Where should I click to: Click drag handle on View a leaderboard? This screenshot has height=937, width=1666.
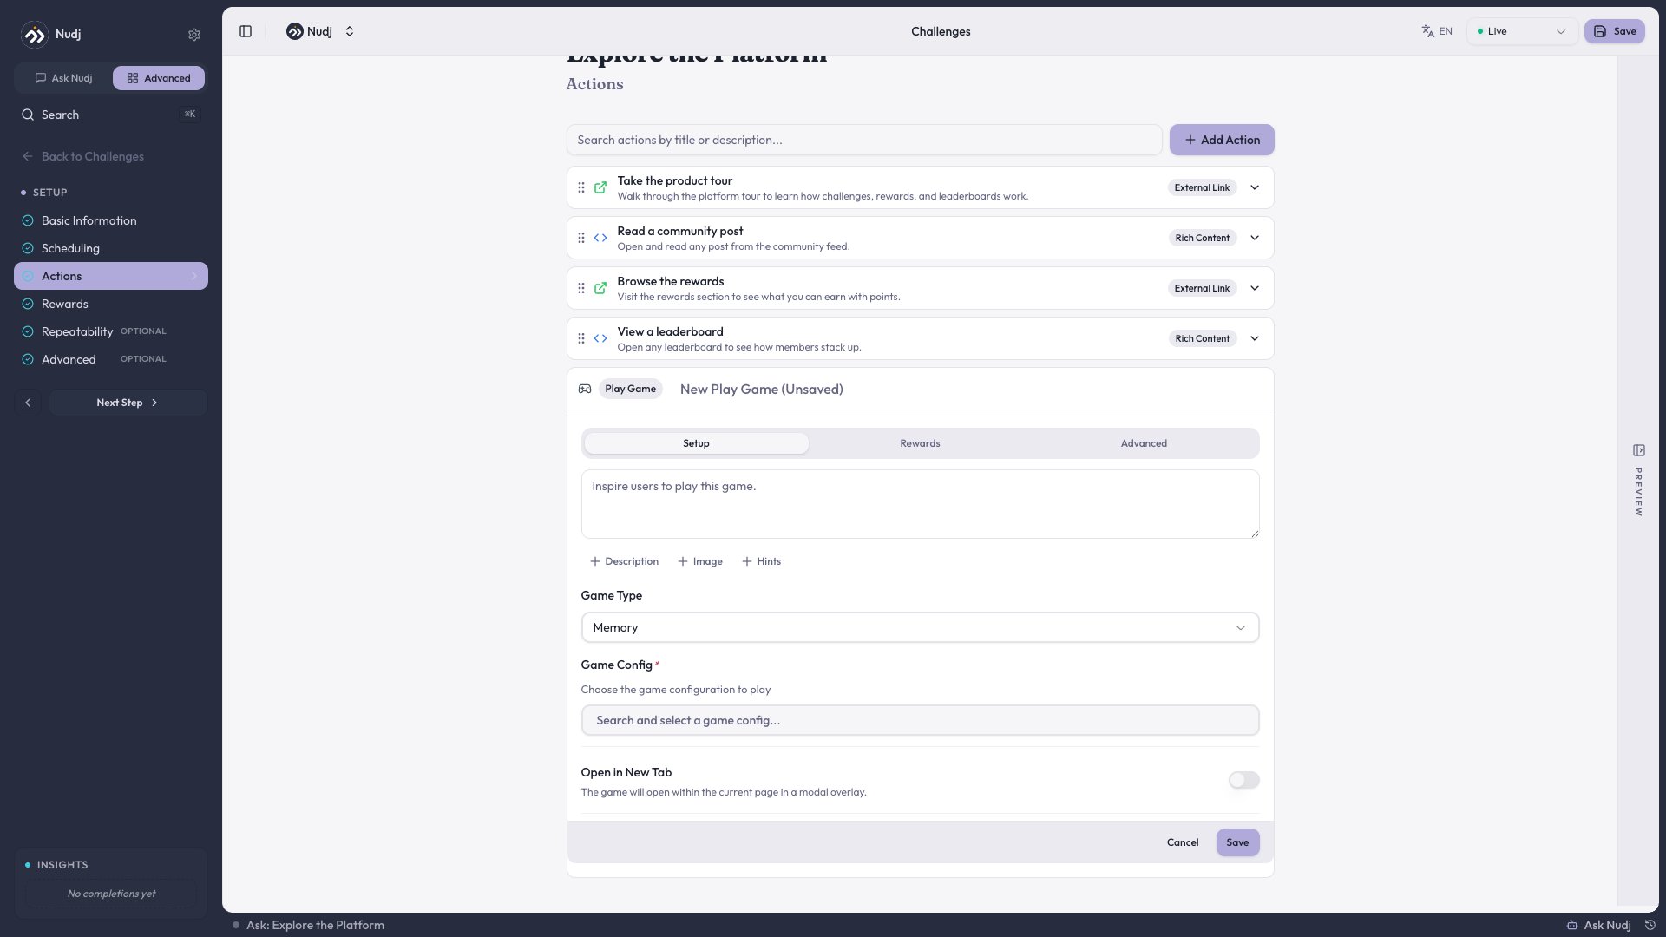point(581,338)
